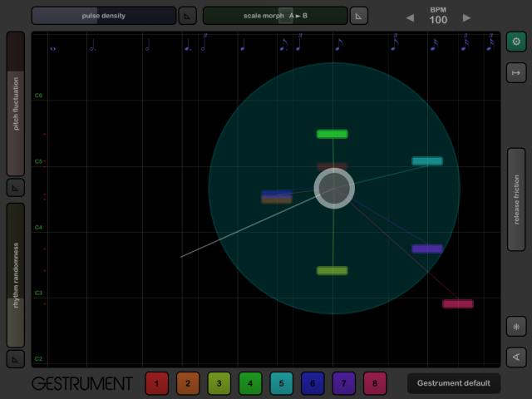This screenshot has width=532, height=399.
Task: Select orange instrument slot 2
Action: (188, 383)
